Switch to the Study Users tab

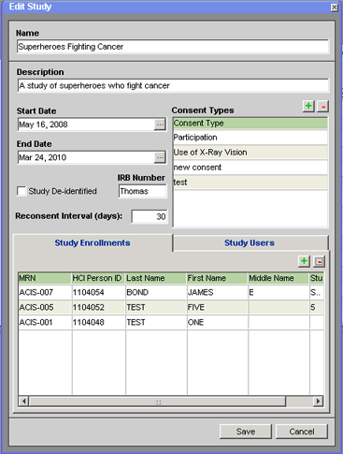[x=250, y=243]
